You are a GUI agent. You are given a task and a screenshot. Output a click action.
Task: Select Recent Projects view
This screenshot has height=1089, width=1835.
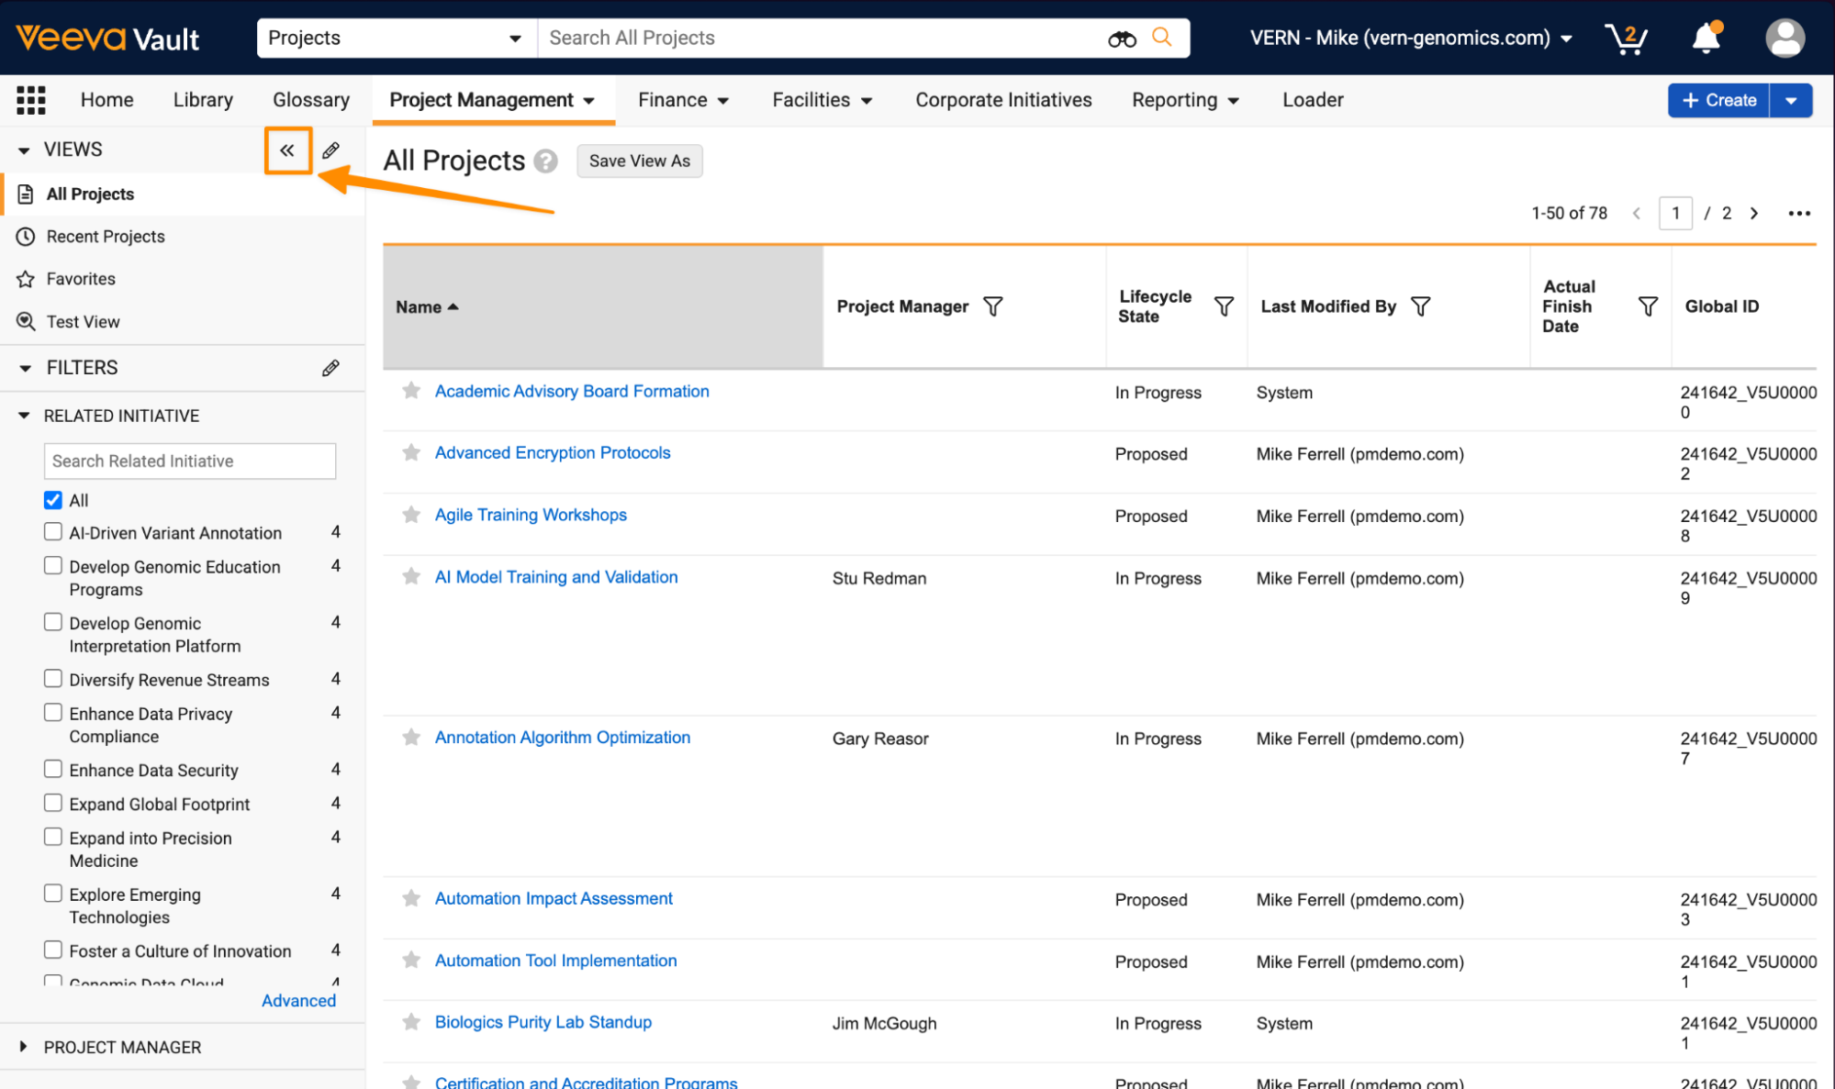pyautogui.click(x=106, y=237)
